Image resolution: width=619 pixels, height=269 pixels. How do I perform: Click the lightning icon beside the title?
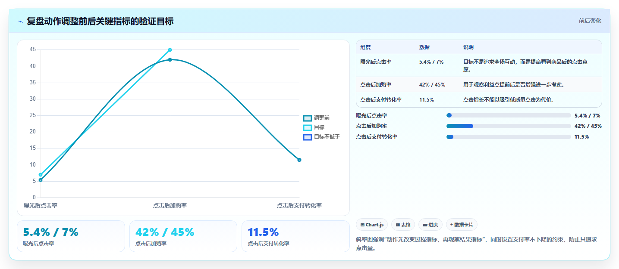pyautogui.click(x=20, y=22)
